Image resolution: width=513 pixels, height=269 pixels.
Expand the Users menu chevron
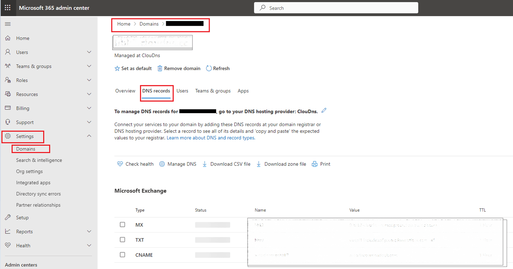(x=89, y=52)
